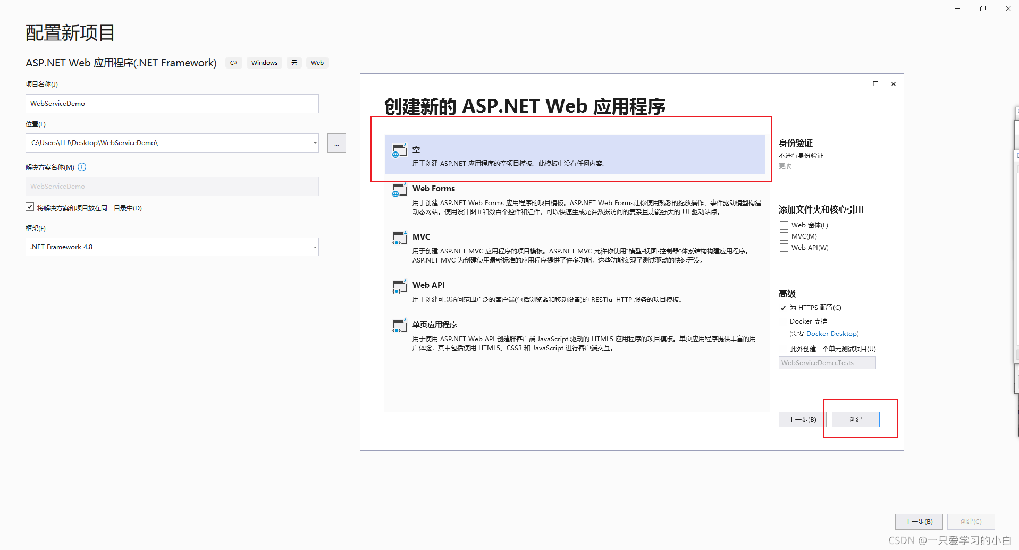Click the 云 tag
1019x550 pixels.
click(294, 63)
